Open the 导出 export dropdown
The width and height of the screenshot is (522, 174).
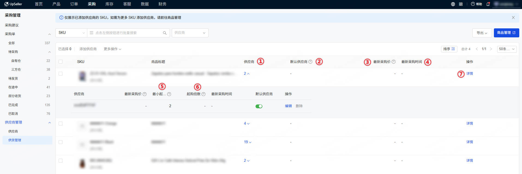(482, 33)
